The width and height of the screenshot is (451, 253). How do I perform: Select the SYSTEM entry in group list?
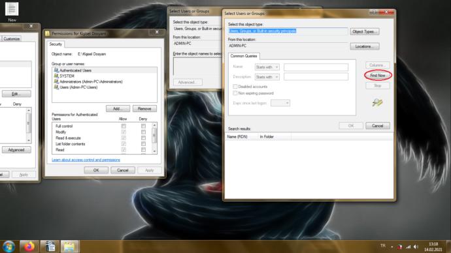coord(105,76)
